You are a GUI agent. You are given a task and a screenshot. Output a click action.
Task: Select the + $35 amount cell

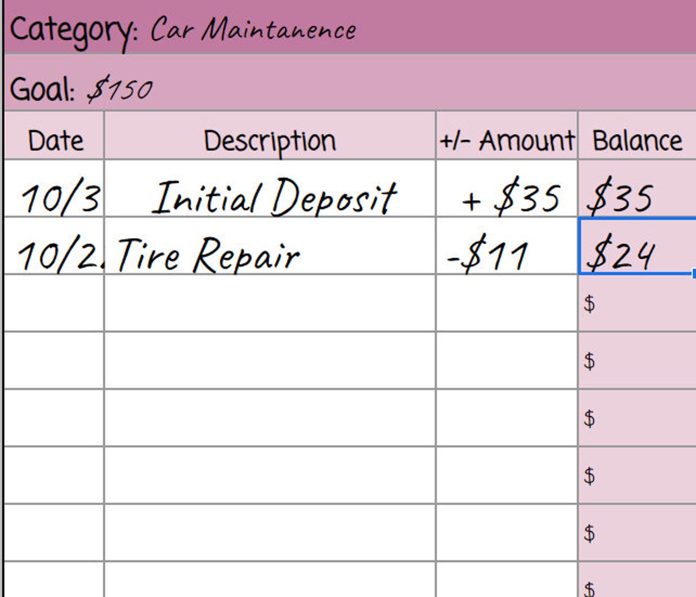click(507, 188)
